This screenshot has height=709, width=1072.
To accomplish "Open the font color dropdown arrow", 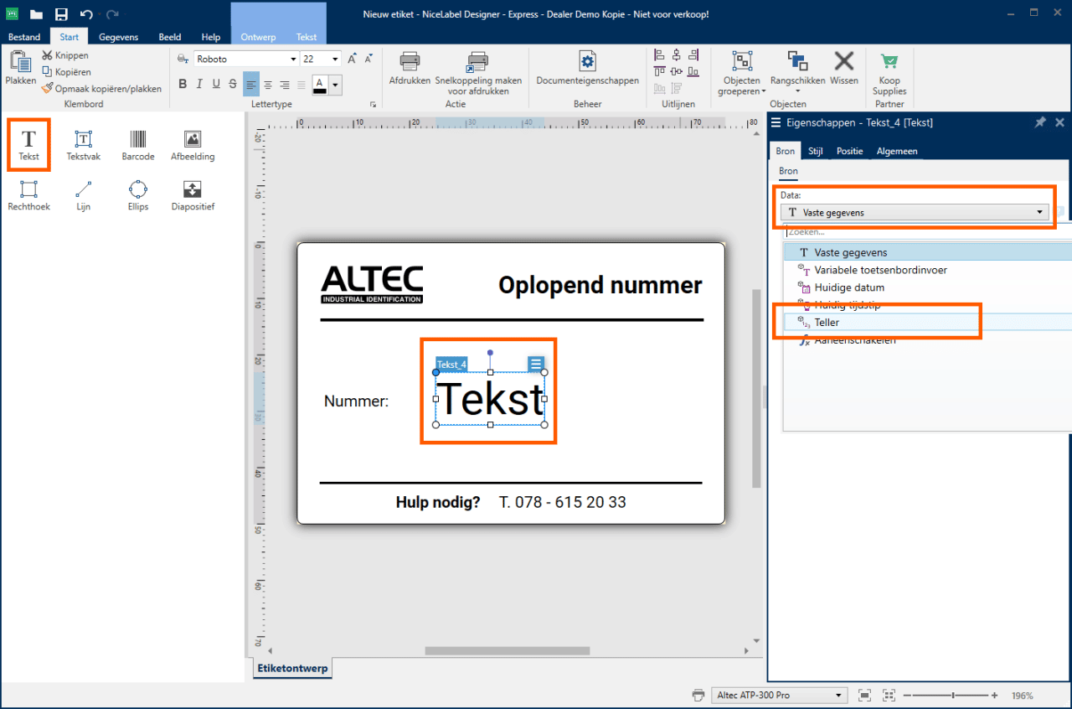I will click(335, 84).
